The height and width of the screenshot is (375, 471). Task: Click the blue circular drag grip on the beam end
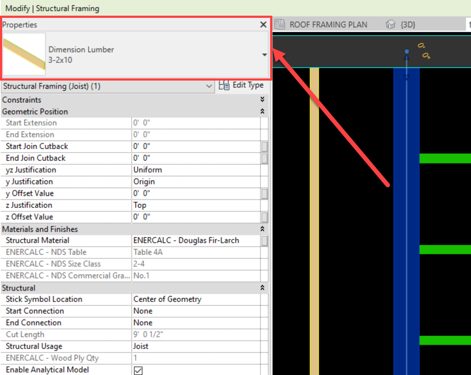point(407,51)
